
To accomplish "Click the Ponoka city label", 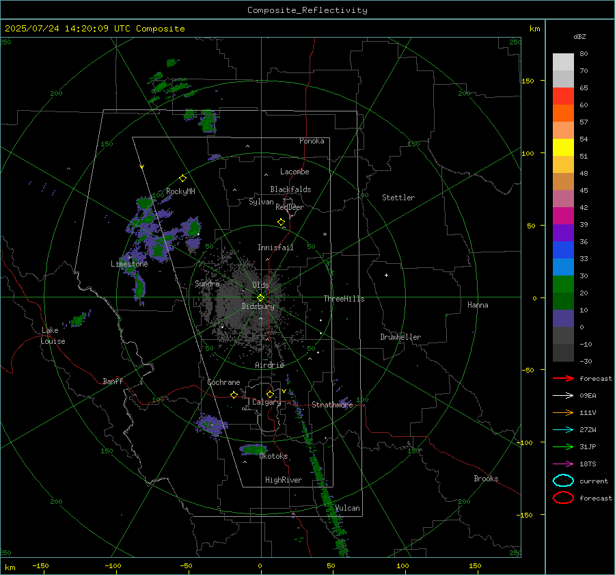I will point(312,141).
